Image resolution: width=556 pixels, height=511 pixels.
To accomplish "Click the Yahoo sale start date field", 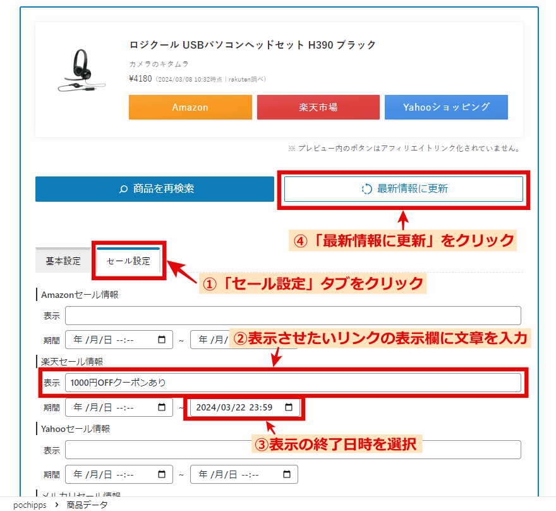I will click(119, 474).
